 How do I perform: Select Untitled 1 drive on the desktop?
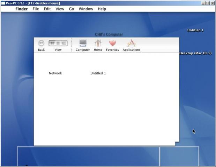(195, 30)
